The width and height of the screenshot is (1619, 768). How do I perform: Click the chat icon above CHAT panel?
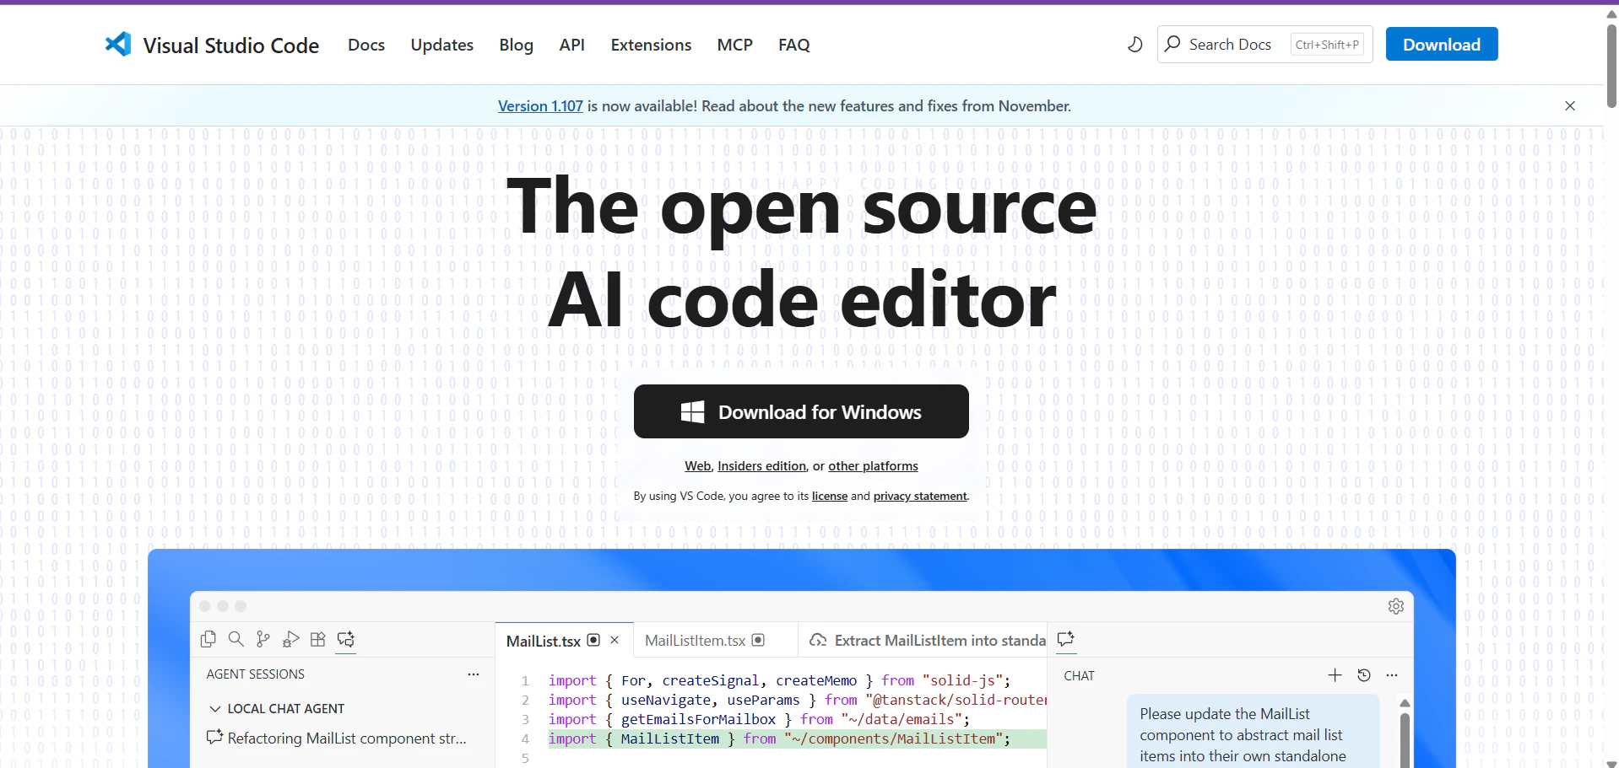1066,639
